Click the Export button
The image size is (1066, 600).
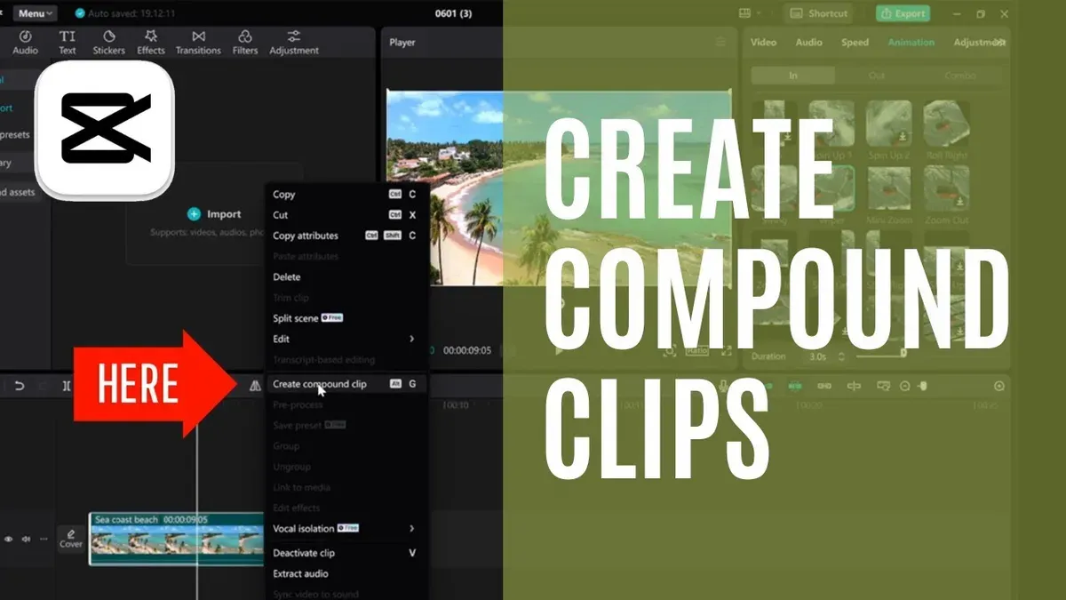coord(902,13)
